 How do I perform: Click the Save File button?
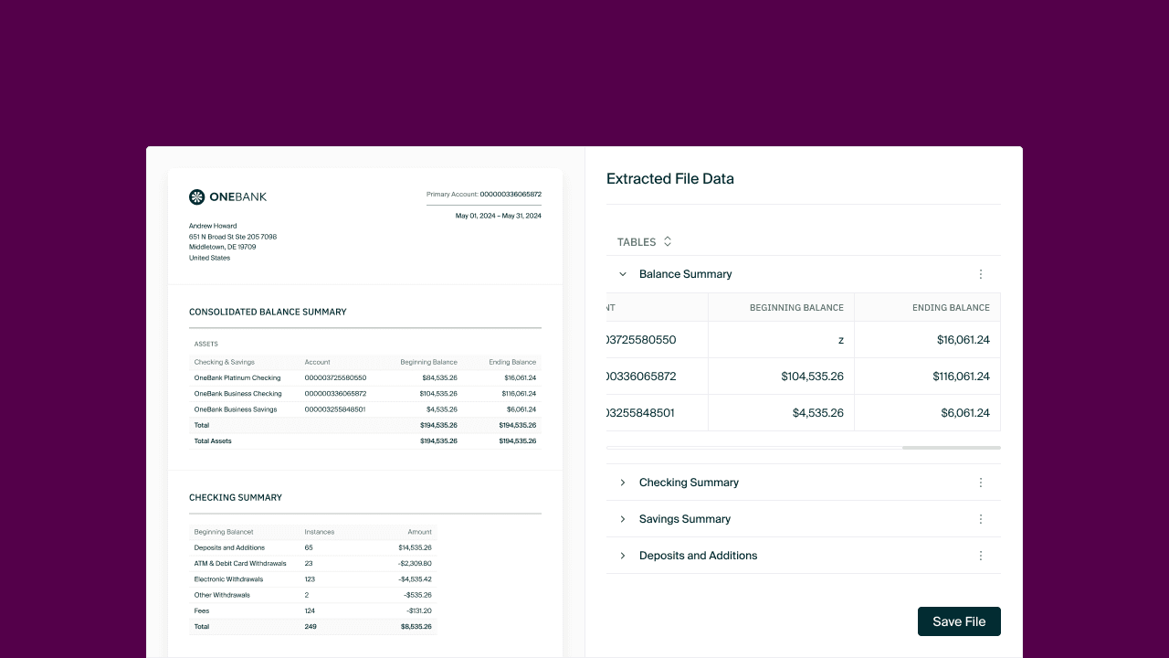[x=959, y=621]
